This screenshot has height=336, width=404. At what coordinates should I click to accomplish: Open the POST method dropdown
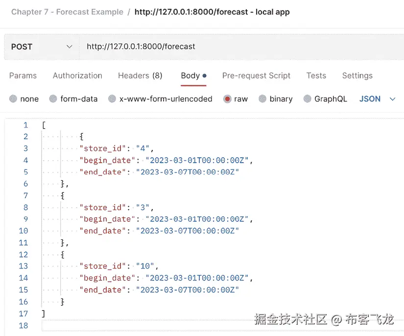pos(42,46)
